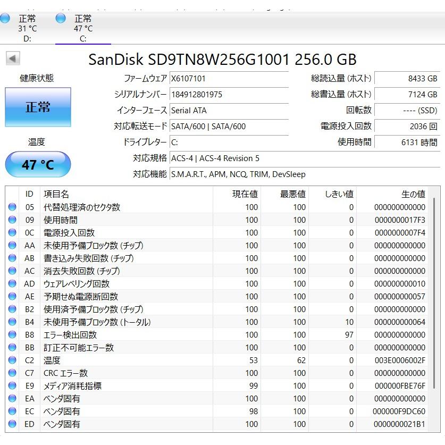Click the 項目名 column header
Viewport: 445px width, 445px height.
pos(127,194)
